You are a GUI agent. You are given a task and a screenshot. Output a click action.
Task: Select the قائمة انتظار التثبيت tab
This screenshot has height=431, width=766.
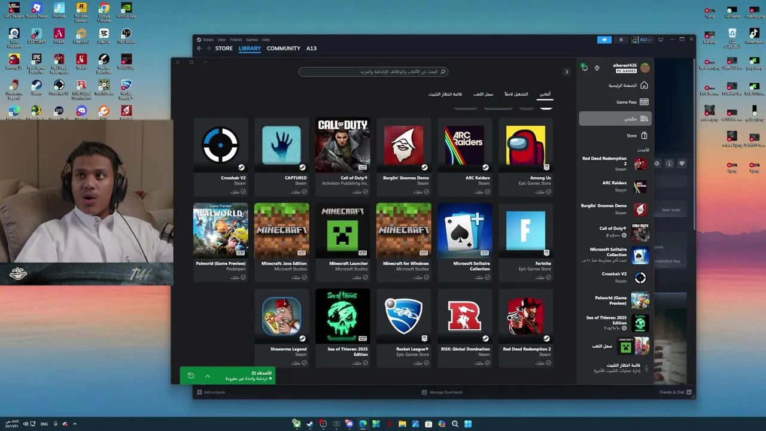(x=445, y=94)
